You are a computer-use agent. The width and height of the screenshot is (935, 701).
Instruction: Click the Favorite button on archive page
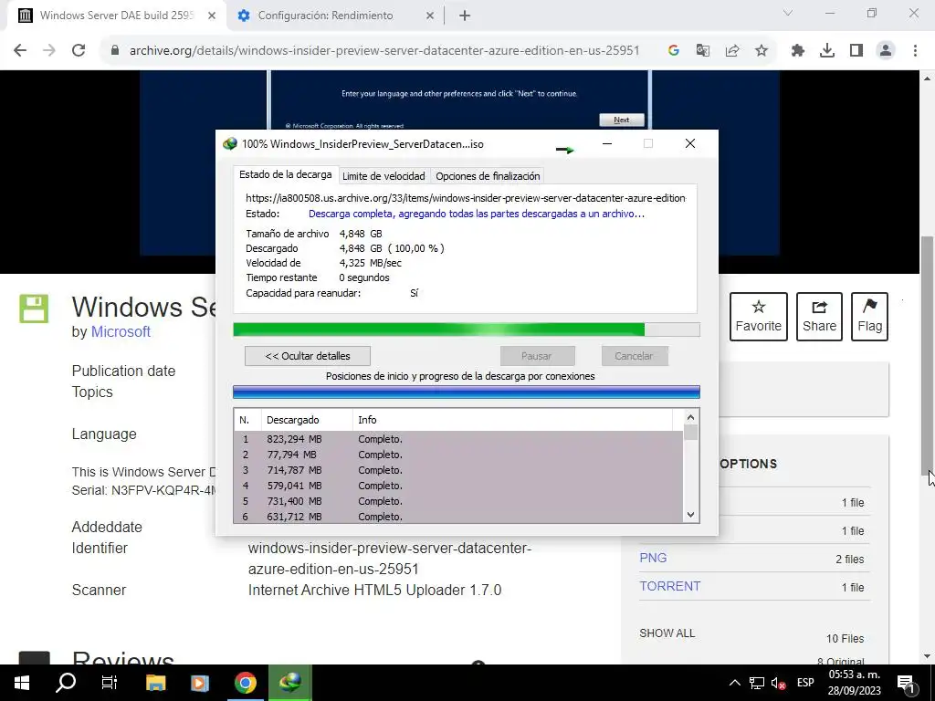click(x=759, y=317)
